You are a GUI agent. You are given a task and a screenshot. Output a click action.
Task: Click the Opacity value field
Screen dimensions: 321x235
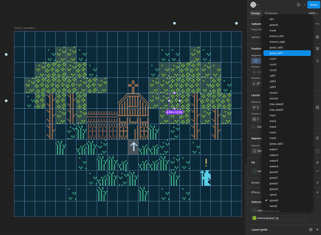pos(257,151)
